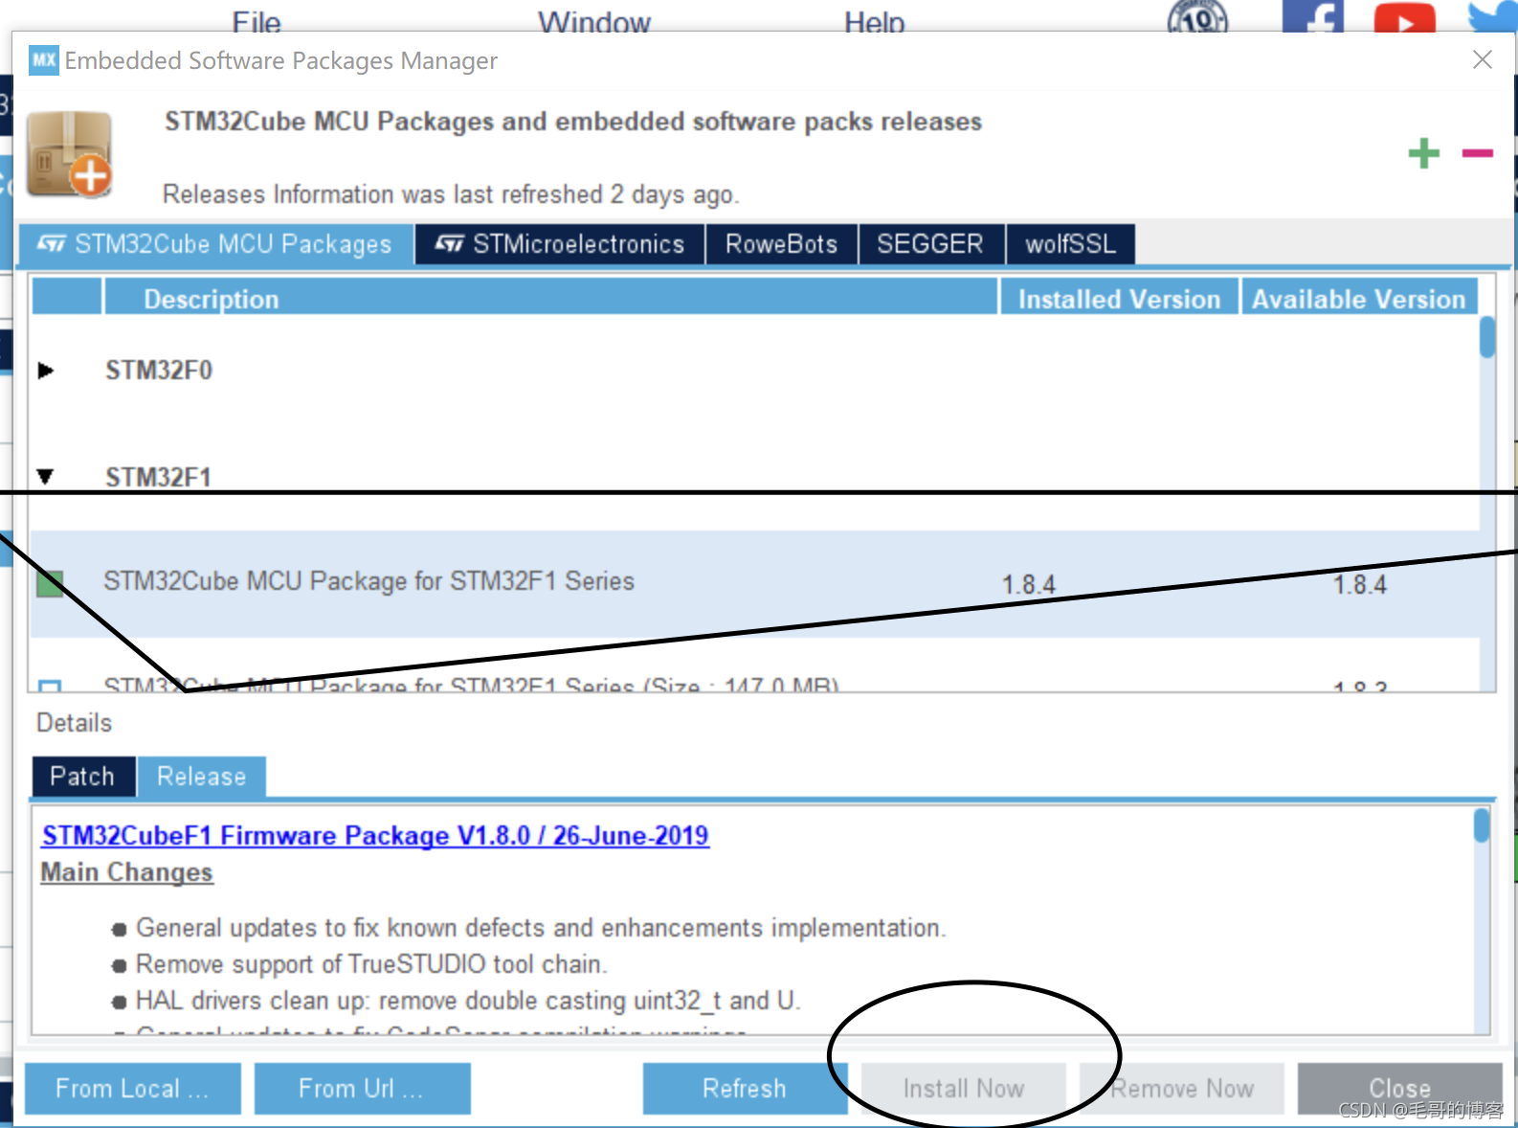Click the Main Changes heading

pos(127,872)
